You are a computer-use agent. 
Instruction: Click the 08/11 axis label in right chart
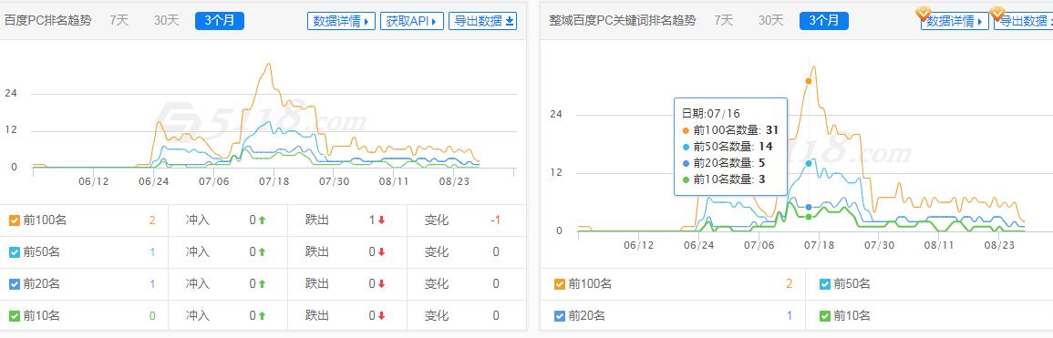coord(939,245)
